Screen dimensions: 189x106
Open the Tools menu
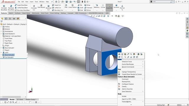click(36, 2)
